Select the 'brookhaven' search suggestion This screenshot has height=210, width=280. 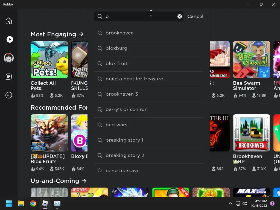point(149,33)
